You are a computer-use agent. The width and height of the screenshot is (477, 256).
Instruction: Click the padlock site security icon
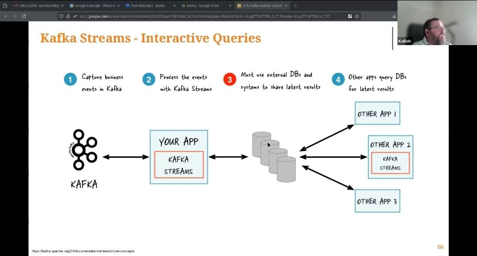[68, 16]
